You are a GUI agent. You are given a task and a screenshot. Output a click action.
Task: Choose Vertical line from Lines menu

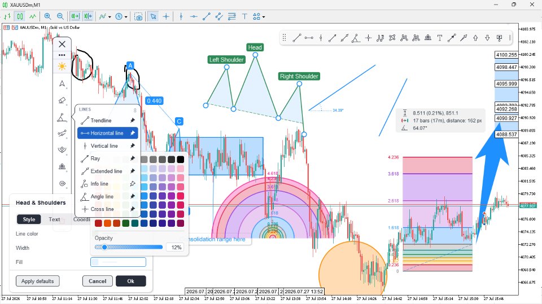click(x=107, y=146)
